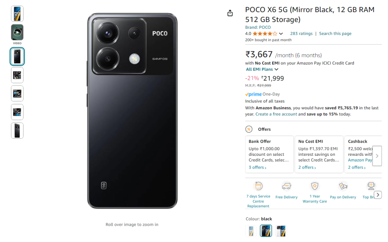The width and height of the screenshot is (388, 242).
Task: Click the share icon near the product title
Action: tap(230, 12)
